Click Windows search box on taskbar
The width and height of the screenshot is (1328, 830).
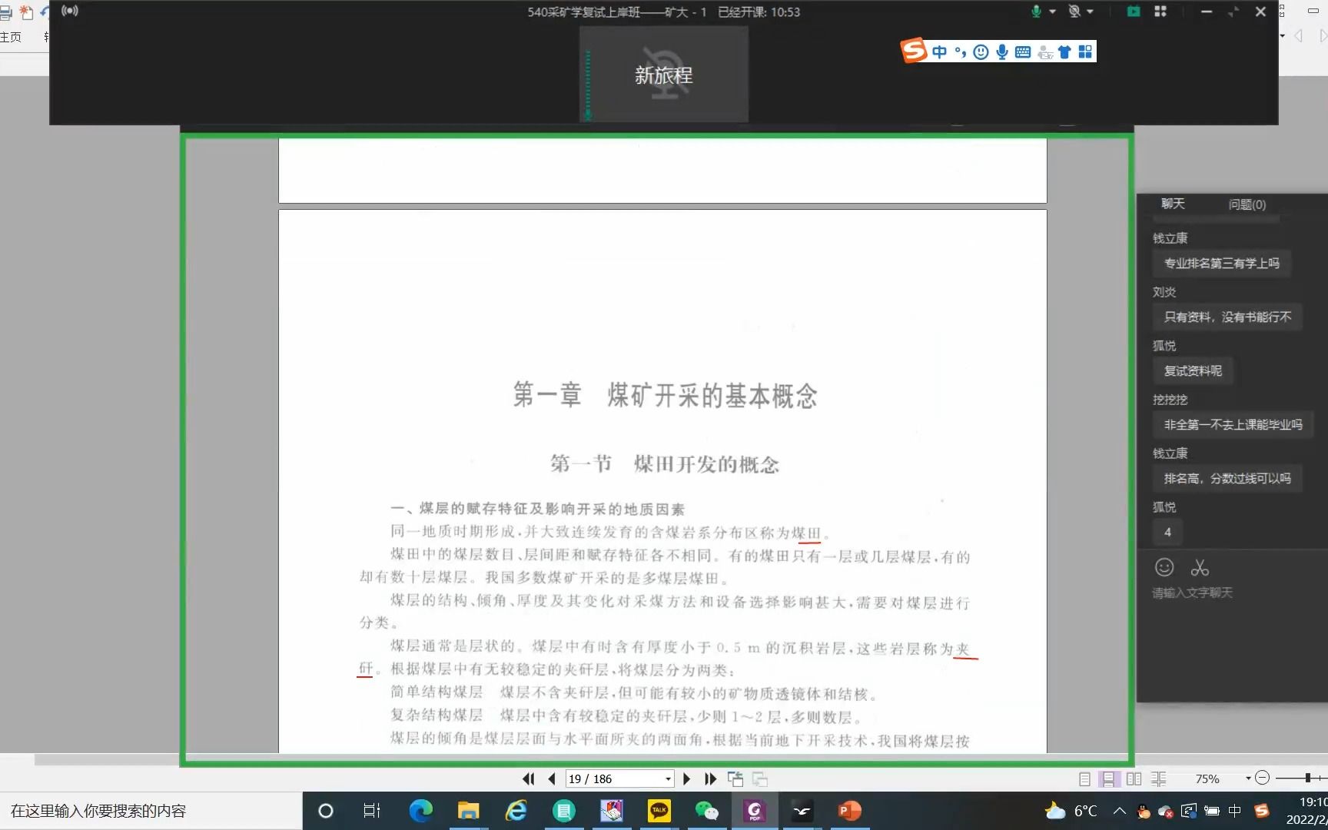[x=151, y=811]
